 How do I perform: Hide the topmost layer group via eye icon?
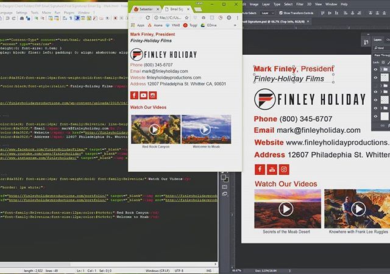[375, 69]
